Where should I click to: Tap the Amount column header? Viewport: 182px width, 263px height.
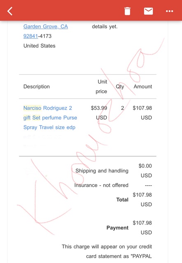[x=142, y=87]
